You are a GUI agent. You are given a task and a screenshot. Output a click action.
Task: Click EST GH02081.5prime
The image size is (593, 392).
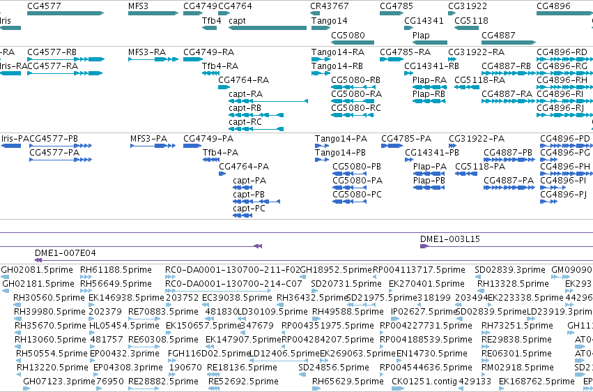(x=5, y=277)
